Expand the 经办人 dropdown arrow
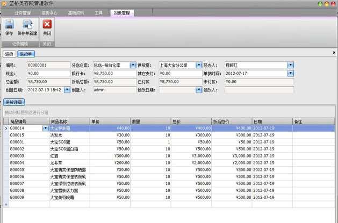 click(x=291, y=65)
